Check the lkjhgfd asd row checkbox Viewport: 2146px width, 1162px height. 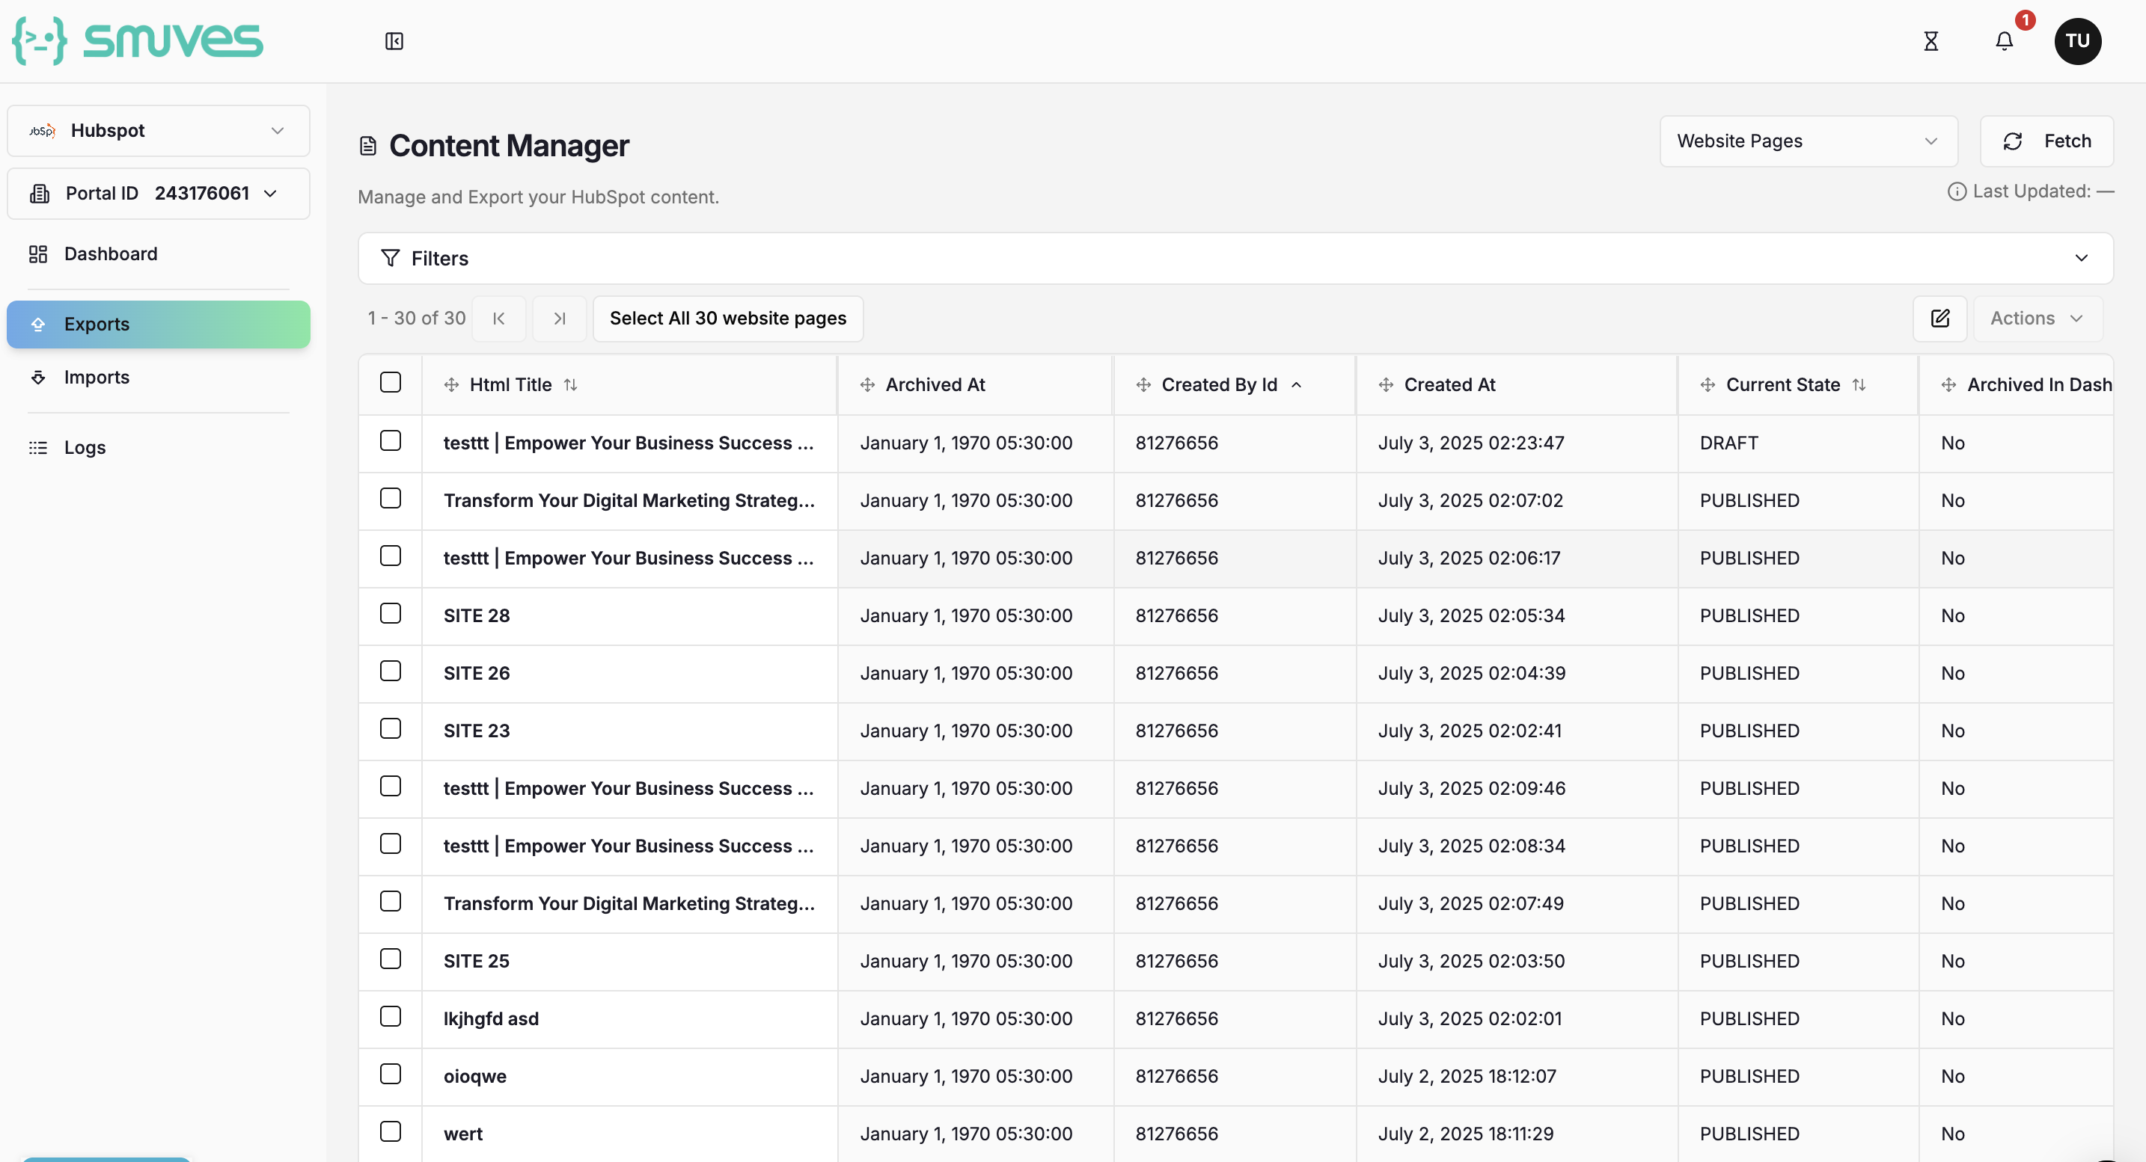[x=390, y=1016]
